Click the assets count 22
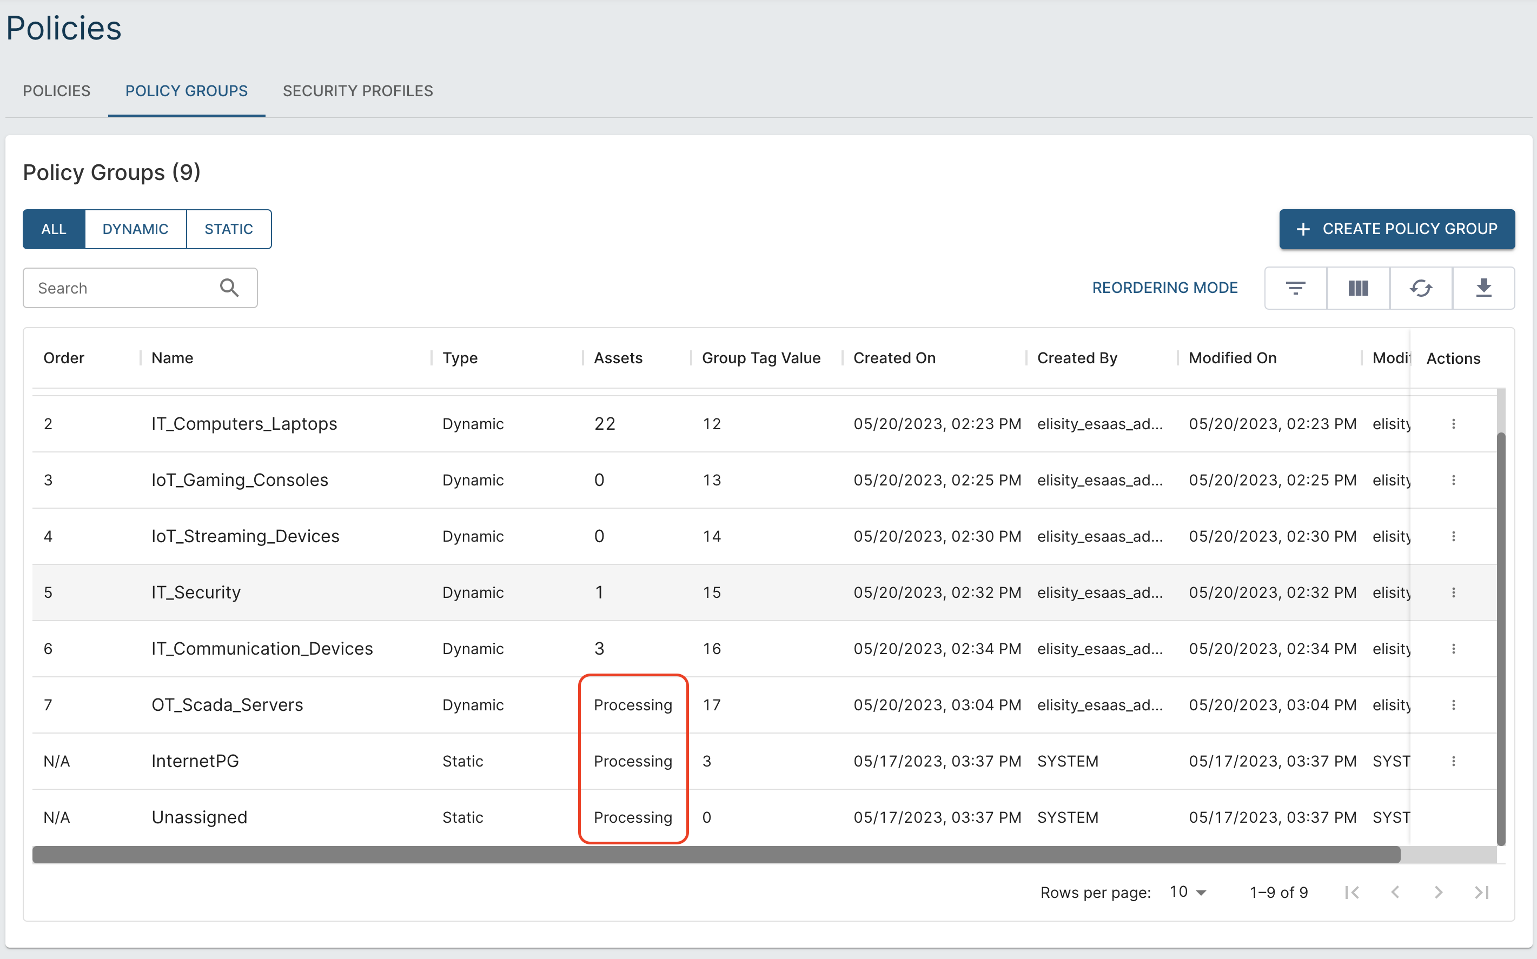This screenshot has width=1537, height=959. 605,424
